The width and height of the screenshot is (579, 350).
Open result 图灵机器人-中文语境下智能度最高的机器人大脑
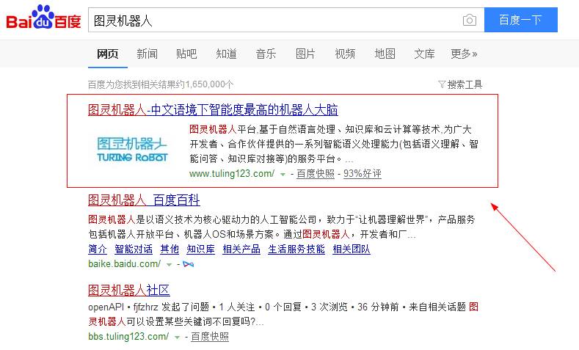[213, 109]
